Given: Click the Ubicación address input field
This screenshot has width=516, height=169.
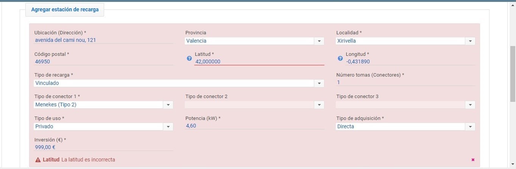Looking at the screenshot, I should [x=104, y=40].
